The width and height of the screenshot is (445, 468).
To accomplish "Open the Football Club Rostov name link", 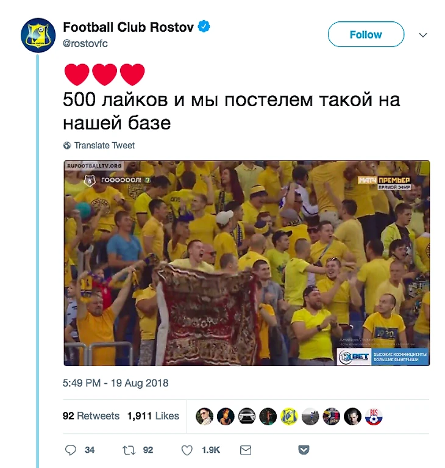I will (128, 27).
